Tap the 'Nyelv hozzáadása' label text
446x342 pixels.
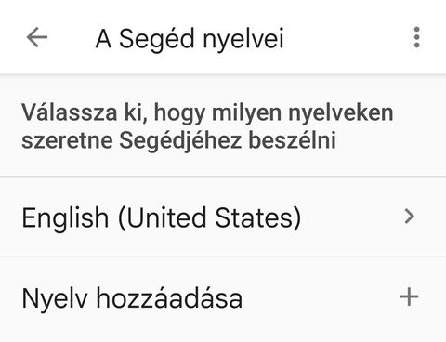click(132, 298)
